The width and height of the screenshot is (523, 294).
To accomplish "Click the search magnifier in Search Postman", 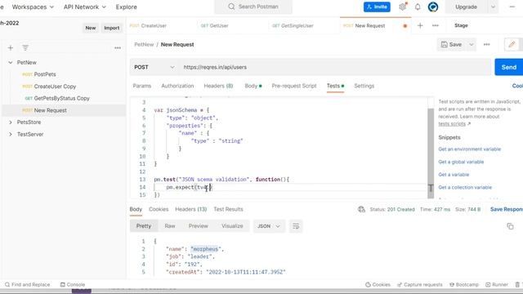I will tap(231, 7).
